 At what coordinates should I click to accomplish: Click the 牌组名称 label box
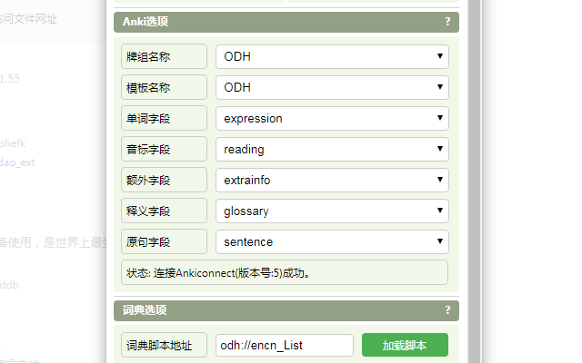tap(164, 56)
